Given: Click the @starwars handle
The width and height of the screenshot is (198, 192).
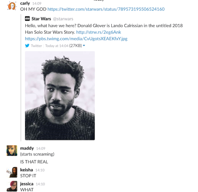Looking at the screenshot, I should (63, 19).
